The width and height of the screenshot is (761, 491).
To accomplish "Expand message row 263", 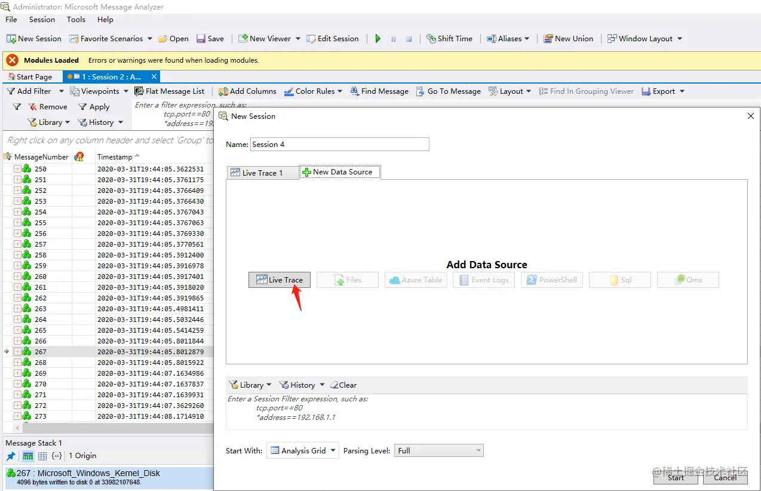I will [17, 309].
